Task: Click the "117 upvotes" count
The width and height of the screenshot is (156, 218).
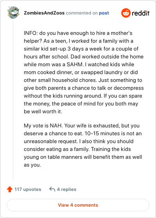Action: (x=28, y=189)
